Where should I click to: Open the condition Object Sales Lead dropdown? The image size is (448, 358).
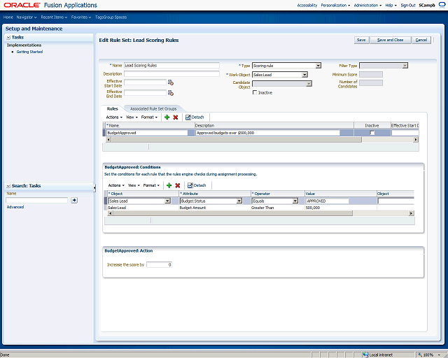point(167,201)
